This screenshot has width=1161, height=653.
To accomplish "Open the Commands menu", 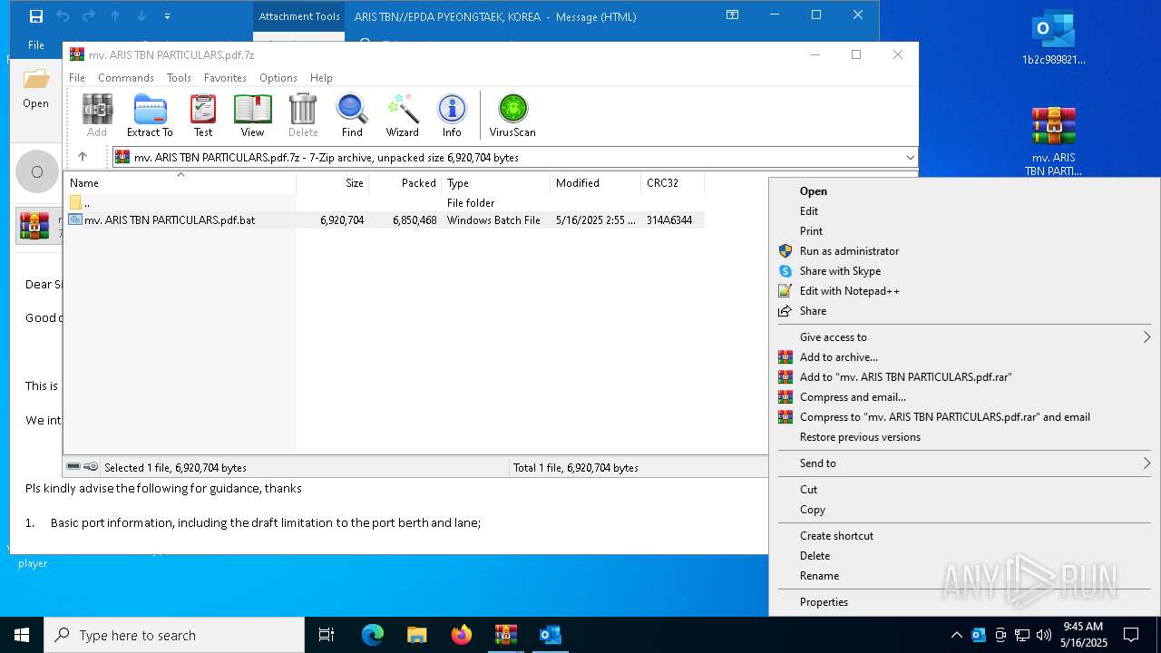I will click(126, 78).
